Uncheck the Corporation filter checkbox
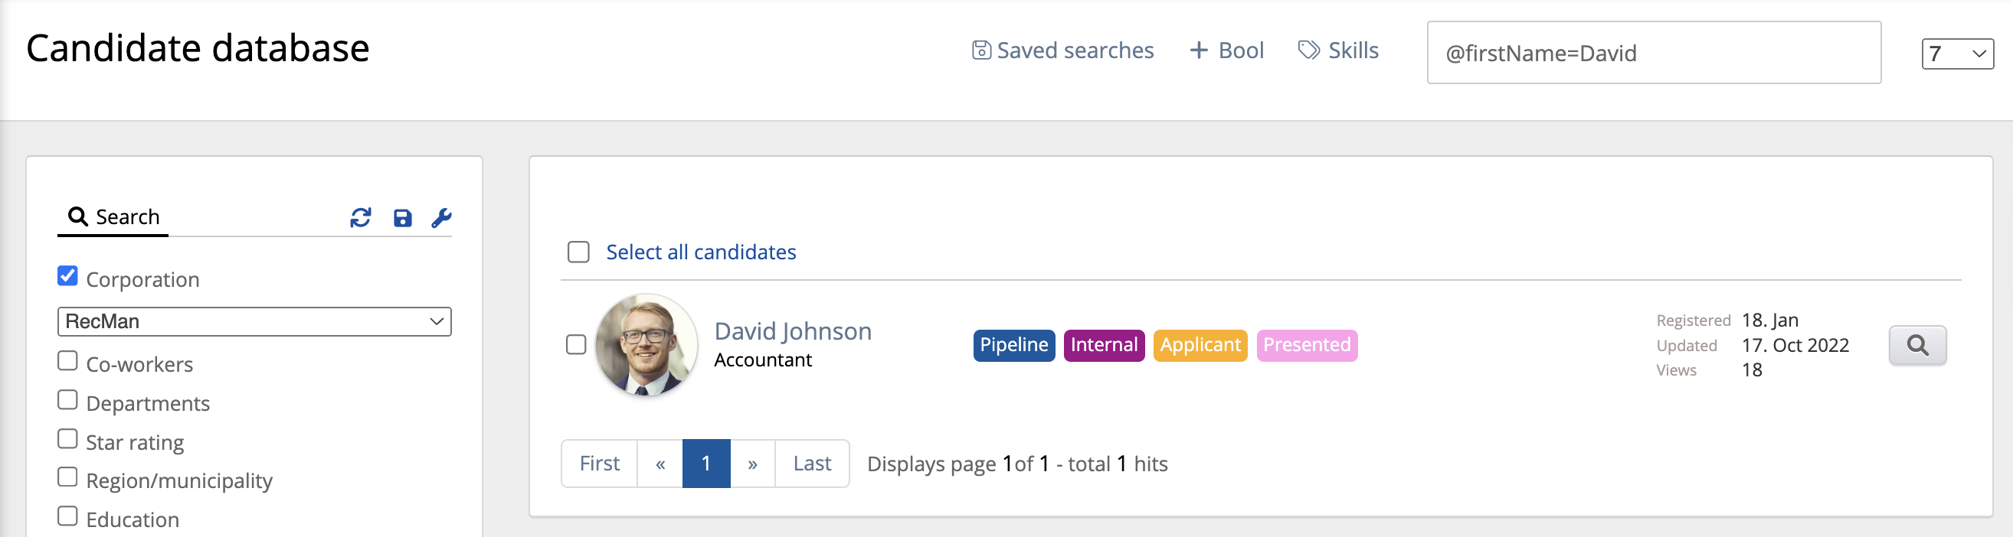 tap(68, 275)
